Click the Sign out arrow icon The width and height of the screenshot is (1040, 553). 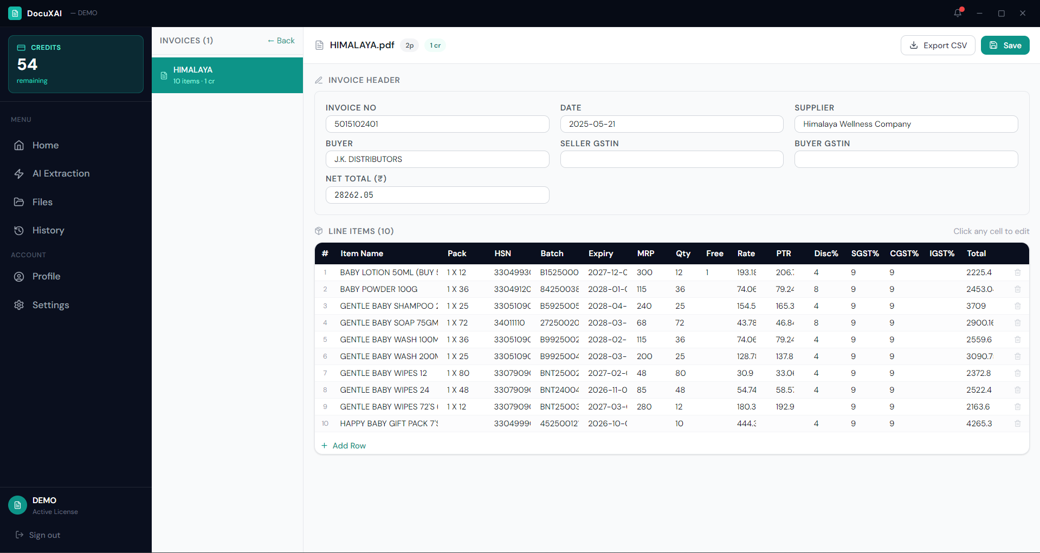tap(20, 535)
